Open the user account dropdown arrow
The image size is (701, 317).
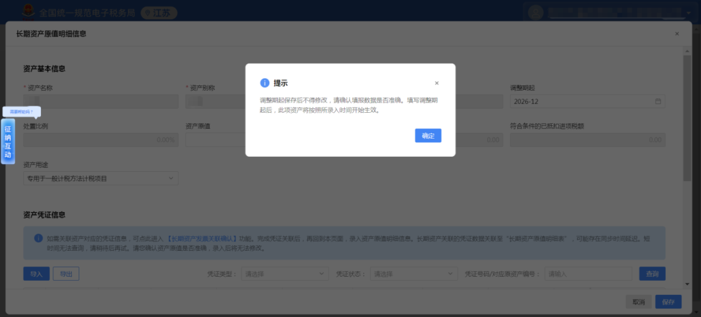(687, 12)
